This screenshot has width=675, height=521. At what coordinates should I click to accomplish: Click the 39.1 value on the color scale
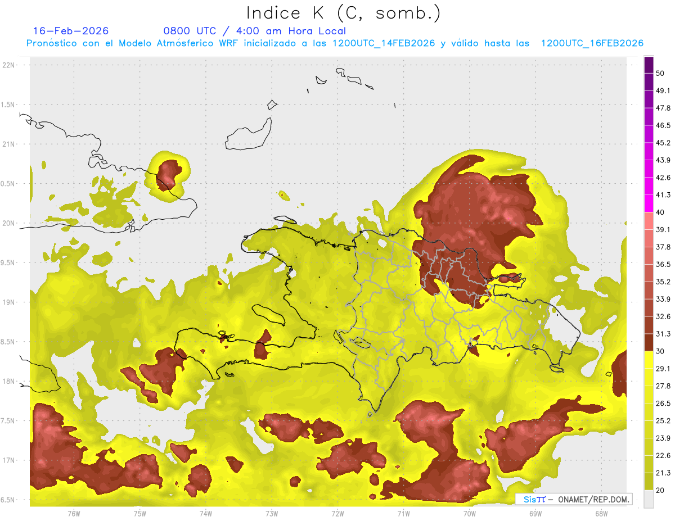[663, 230]
